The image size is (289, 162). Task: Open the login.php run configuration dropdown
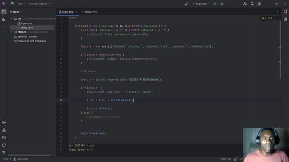[x=201, y=4]
